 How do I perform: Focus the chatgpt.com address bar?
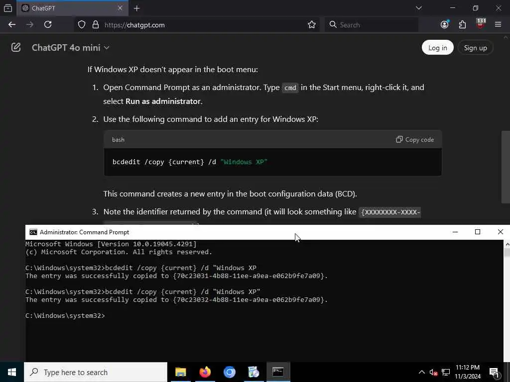[x=197, y=25]
